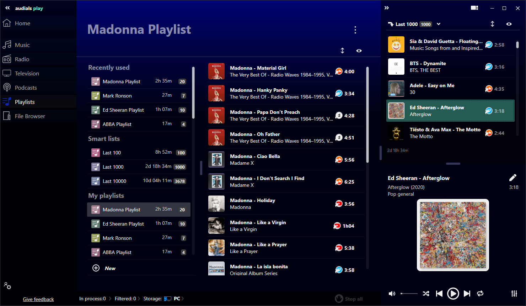Select Ed Sheeran Playlist in Recently used
Screen dimensions: 526x306
(x=139, y=110)
